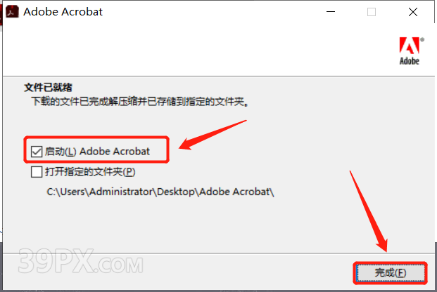
Task: Click the red highlight box around 完成(F)
Action: click(390, 273)
